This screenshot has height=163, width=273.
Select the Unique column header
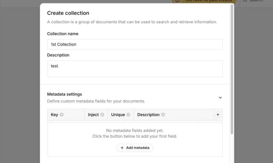pos(118,115)
